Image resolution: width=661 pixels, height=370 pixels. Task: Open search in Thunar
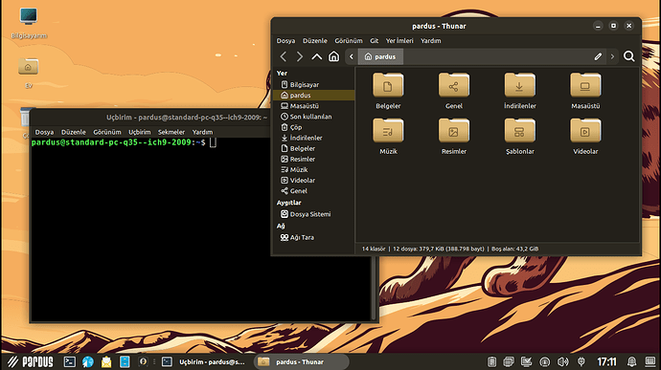click(x=629, y=56)
